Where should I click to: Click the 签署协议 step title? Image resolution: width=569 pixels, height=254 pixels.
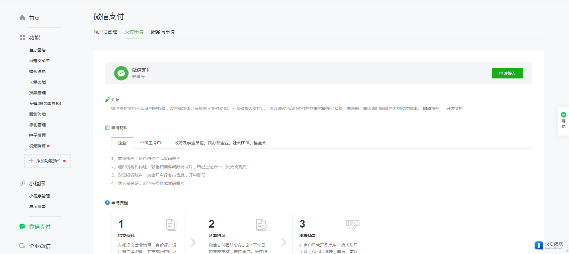coord(217,236)
